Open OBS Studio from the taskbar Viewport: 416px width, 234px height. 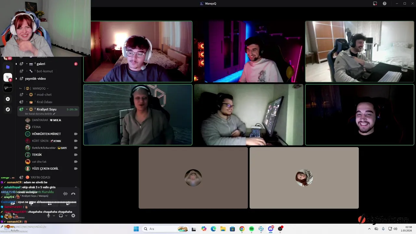280,229
